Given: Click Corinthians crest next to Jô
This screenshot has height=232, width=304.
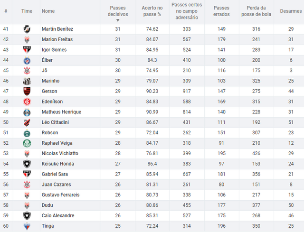Looking at the screenshot, I should [x=27, y=71].
